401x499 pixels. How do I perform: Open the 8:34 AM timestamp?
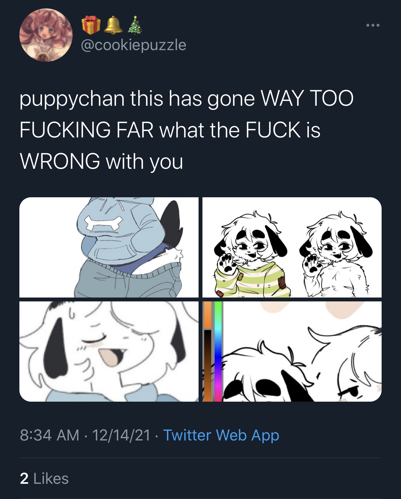pos(49,435)
